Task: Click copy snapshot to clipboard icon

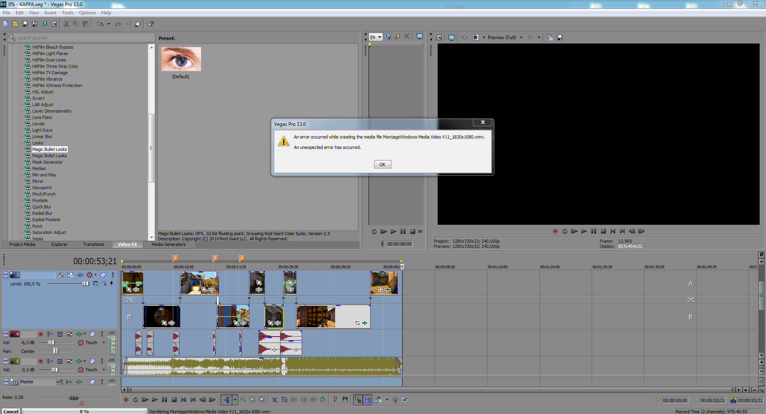Action: coord(550,38)
